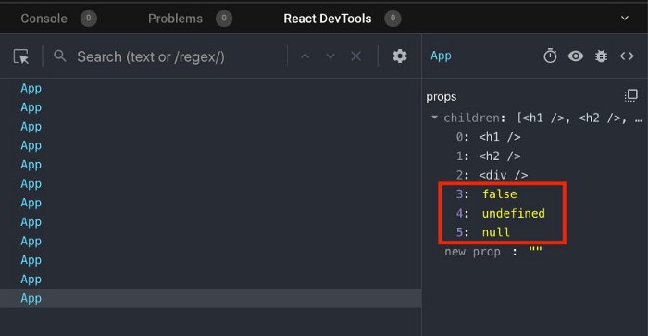
Task: Log component data with the bug icon
Action: (602, 56)
